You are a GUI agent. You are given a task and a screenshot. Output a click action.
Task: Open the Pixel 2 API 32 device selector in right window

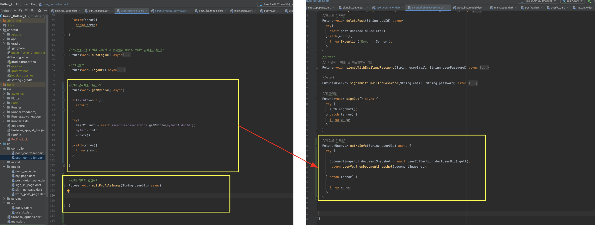click(x=539, y=1)
